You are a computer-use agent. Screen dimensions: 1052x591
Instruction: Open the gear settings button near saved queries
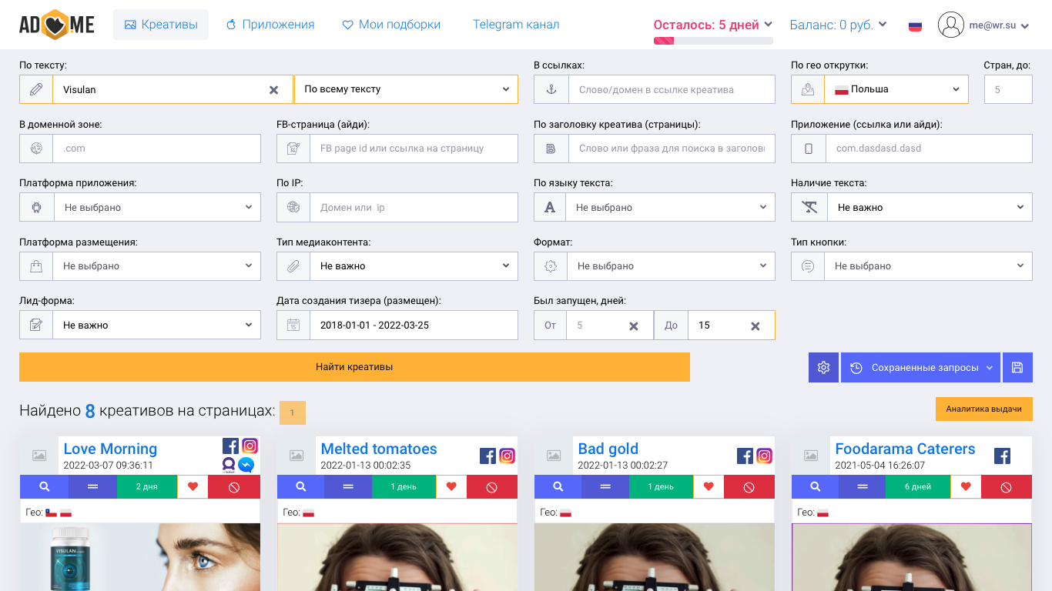(x=823, y=368)
